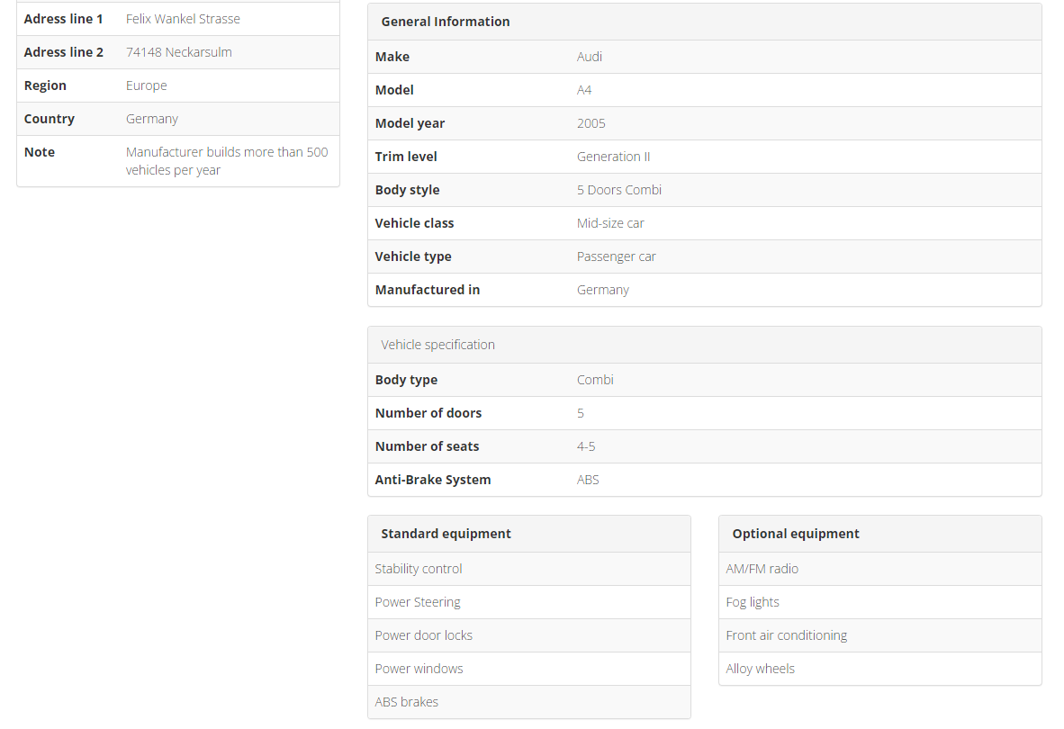The image size is (1064, 729).
Task: Click the Optional equipment panel header
Action: coord(796,534)
